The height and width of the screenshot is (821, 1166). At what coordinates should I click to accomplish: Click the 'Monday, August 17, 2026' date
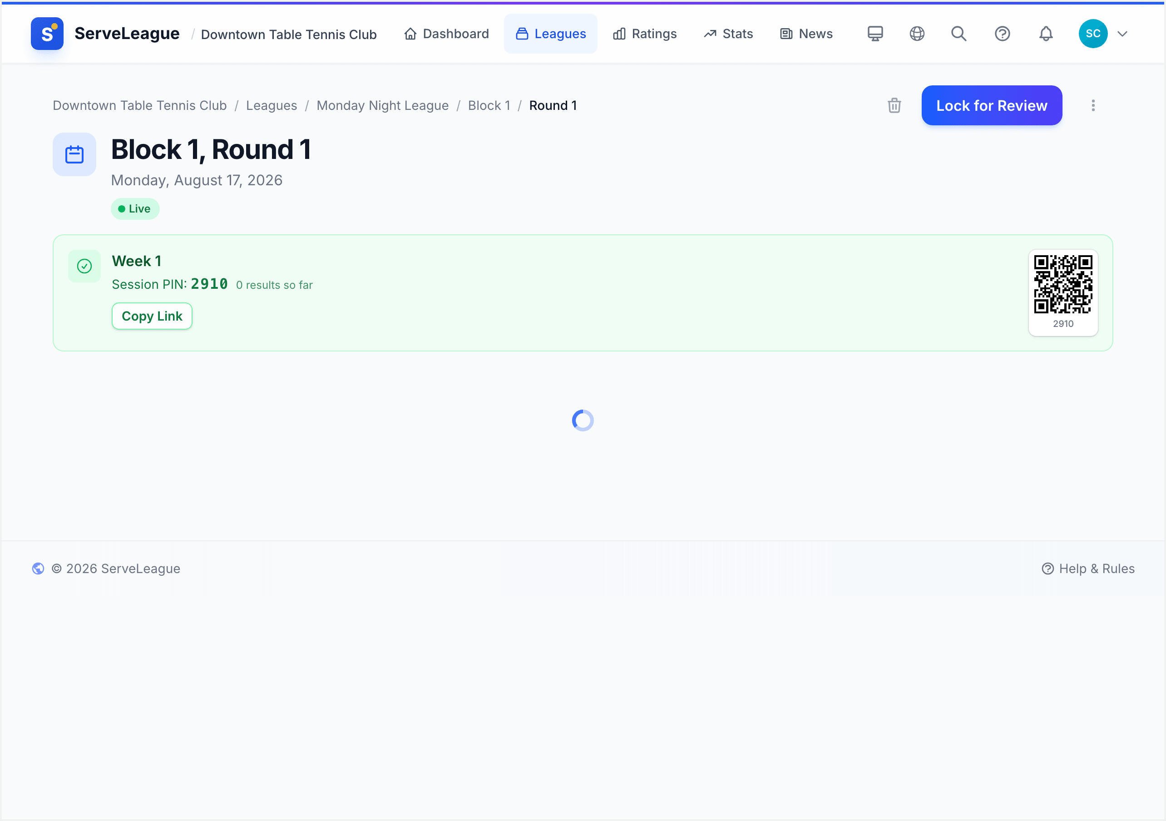tap(197, 180)
